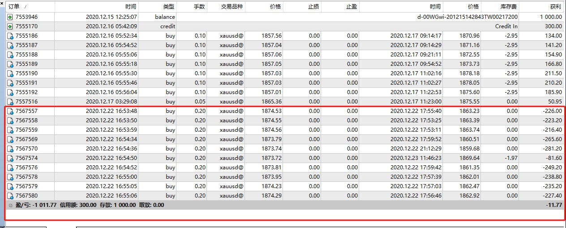Click the 盈/亏: -1 011.77 summary text

pyautogui.click(x=36, y=205)
